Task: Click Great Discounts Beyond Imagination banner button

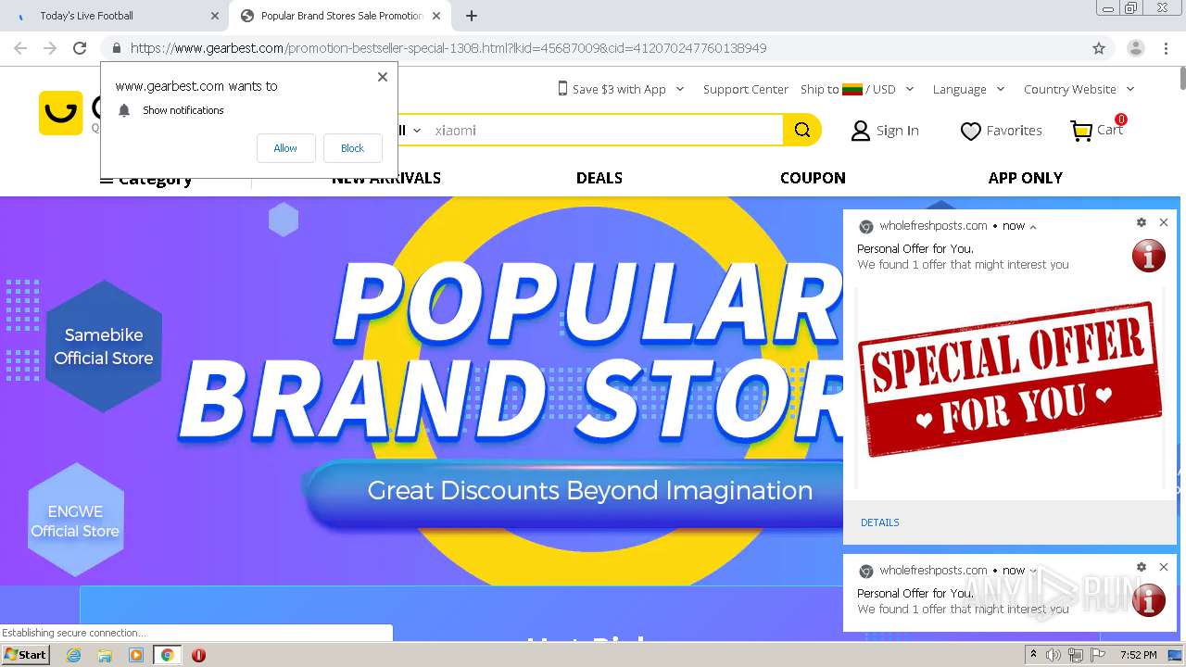Action: click(x=589, y=490)
